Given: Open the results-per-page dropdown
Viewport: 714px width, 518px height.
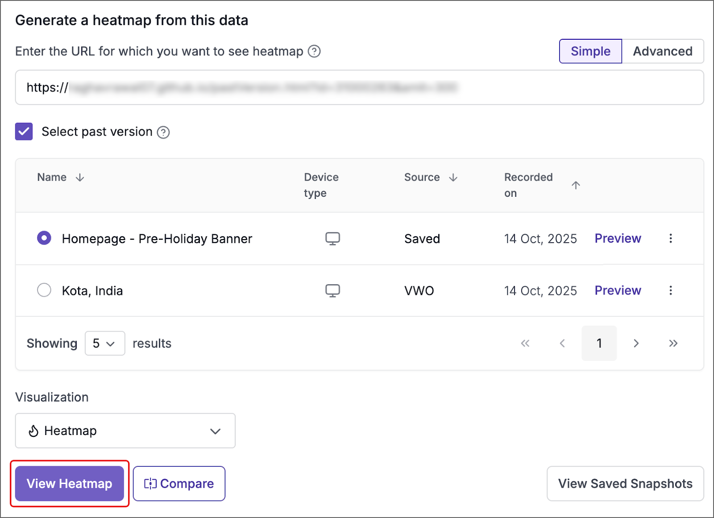Looking at the screenshot, I should (x=105, y=343).
